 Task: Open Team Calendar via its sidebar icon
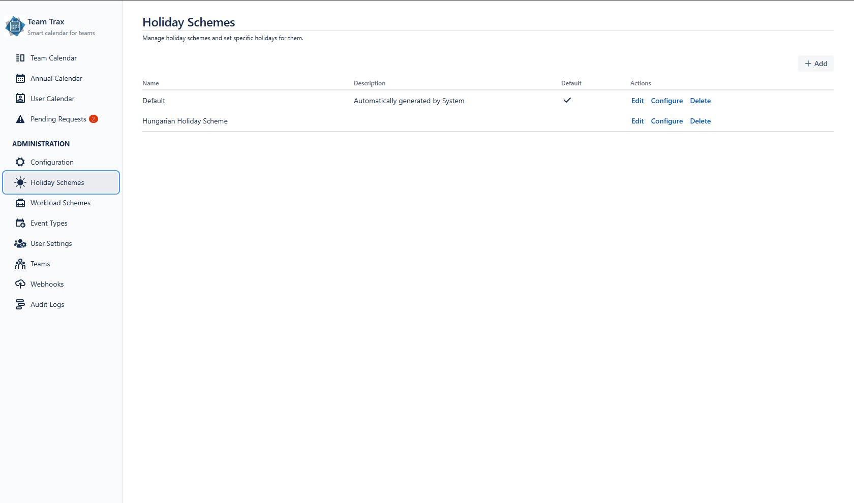tap(20, 58)
